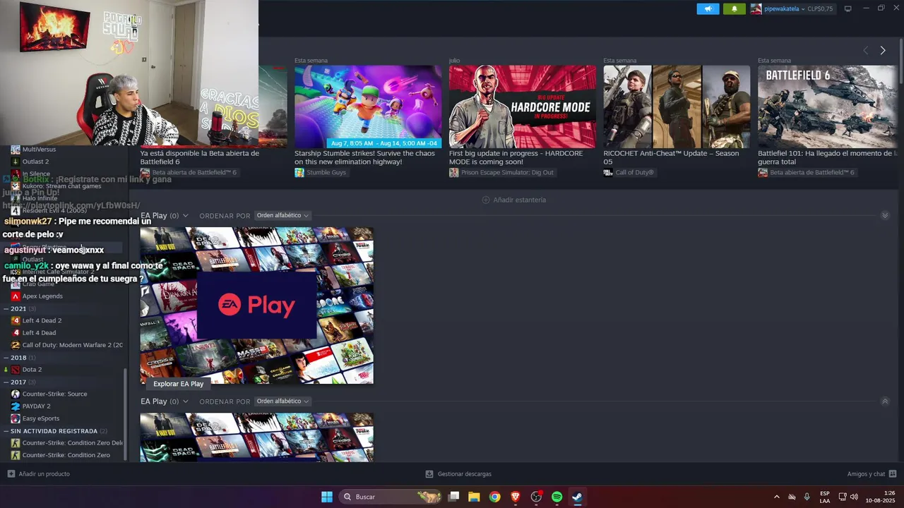Click the Counter-Strike: Source icon
This screenshot has height=508, width=904.
16,394
